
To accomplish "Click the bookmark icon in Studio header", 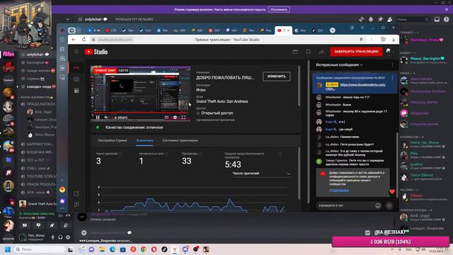I will pyautogui.click(x=309, y=52).
